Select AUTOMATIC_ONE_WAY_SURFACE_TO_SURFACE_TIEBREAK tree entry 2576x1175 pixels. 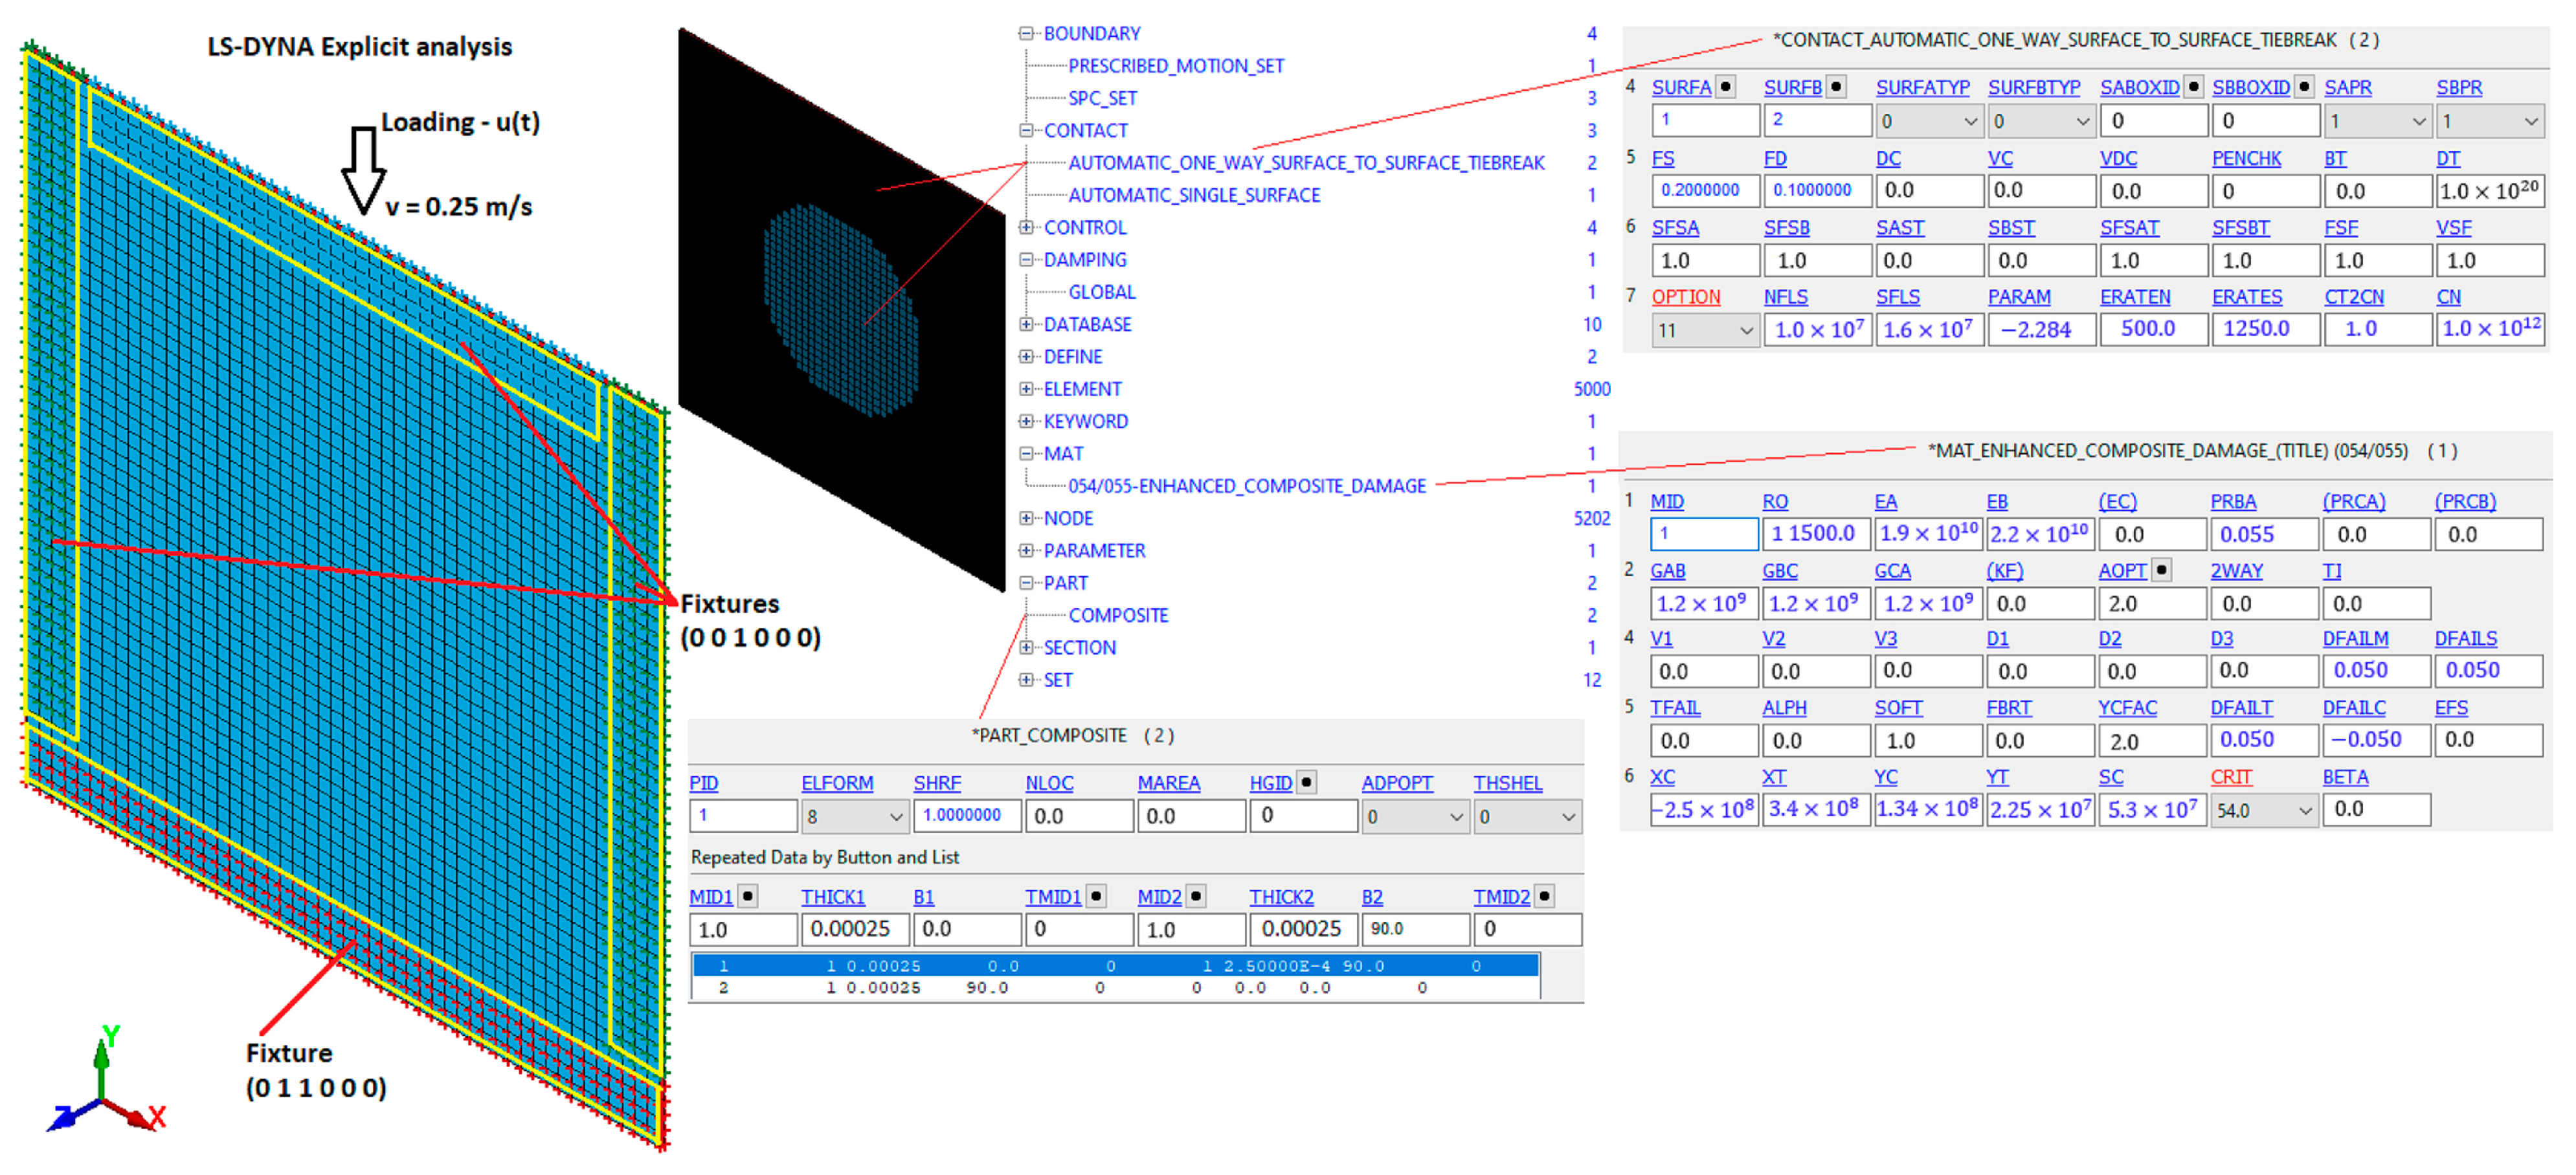1306,163
